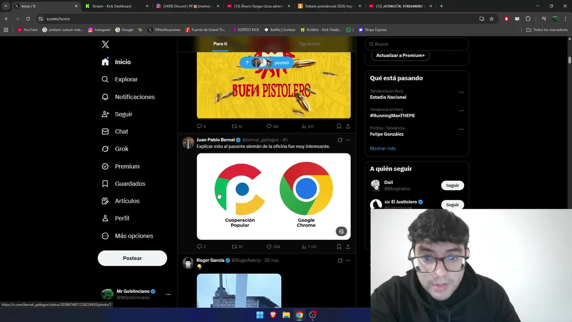Open Guardados bookmarks in sidebar
This screenshot has height=322, width=572.
click(x=123, y=184)
